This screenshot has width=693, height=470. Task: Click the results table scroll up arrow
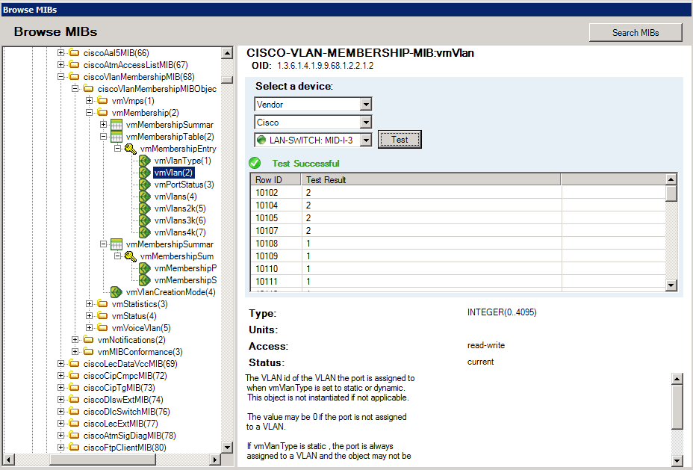[x=671, y=179]
